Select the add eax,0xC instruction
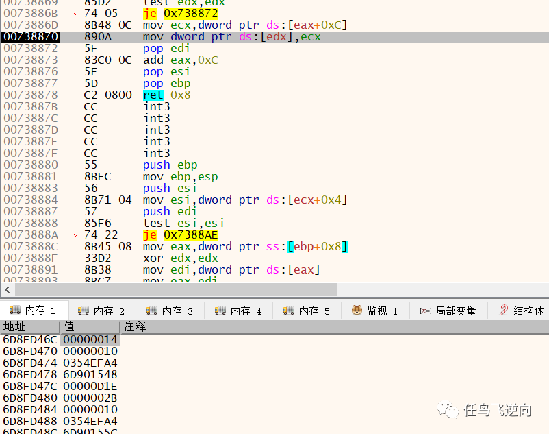This screenshot has width=549, height=434. tap(180, 60)
